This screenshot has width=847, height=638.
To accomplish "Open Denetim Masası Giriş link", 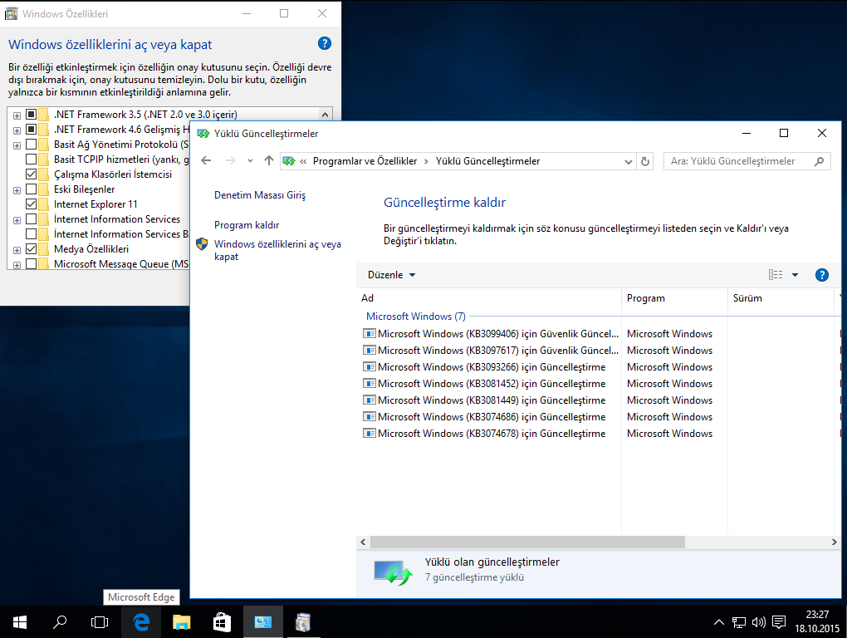I will pyautogui.click(x=260, y=195).
